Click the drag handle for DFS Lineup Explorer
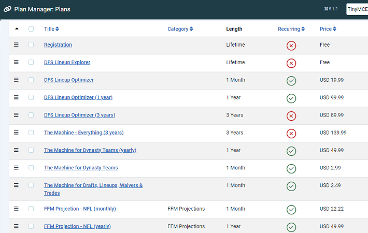 coord(16,62)
